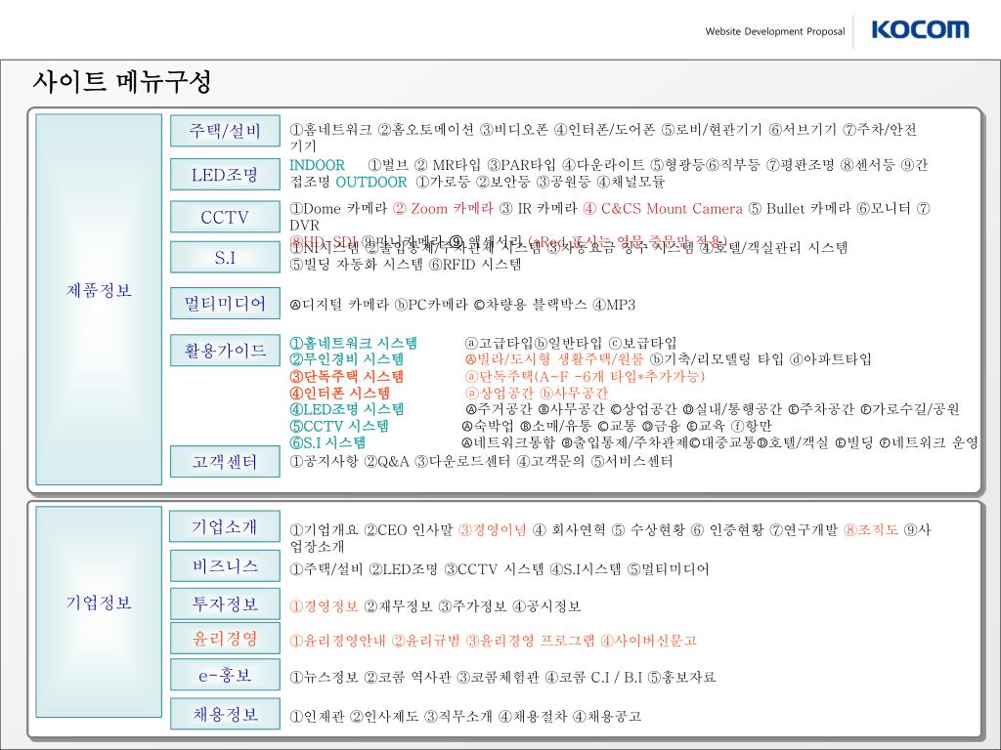Click the ③직무소개 item
Screen dimensions: 1001x750
click(x=458, y=717)
